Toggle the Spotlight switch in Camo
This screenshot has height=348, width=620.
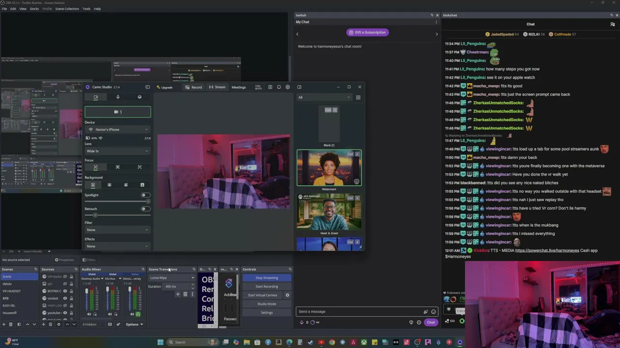tap(145, 195)
